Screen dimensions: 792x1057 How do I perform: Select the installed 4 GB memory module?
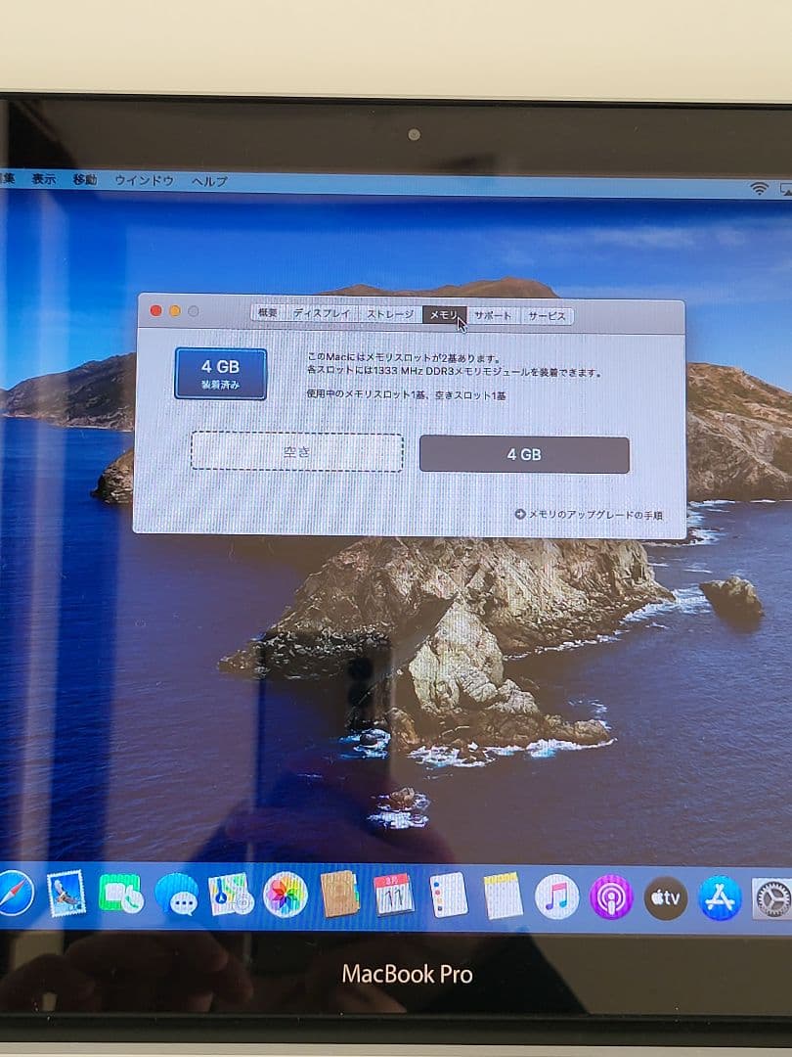(x=525, y=453)
